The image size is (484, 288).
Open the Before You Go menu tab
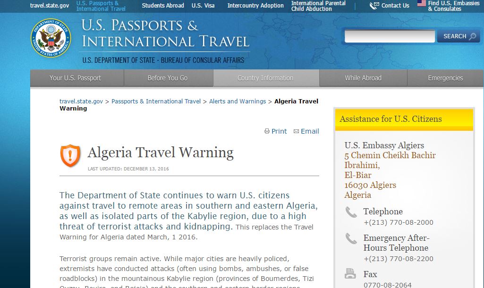(x=168, y=78)
